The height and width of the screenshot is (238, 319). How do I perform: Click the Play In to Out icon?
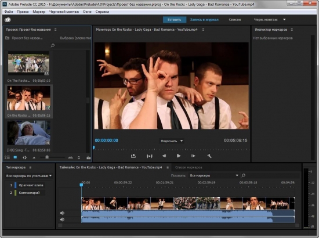coord(149,156)
